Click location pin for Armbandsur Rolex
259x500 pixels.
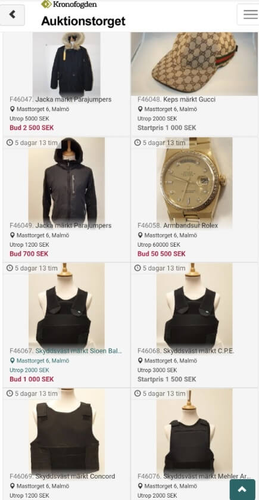(140, 235)
